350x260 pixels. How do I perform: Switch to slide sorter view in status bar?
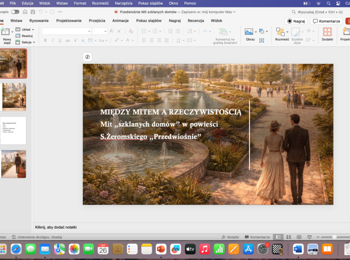pyautogui.click(x=289, y=237)
